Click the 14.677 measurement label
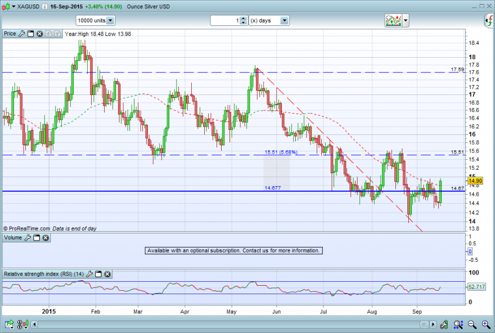This screenshot has width=495, height=333. click(272, 188)
